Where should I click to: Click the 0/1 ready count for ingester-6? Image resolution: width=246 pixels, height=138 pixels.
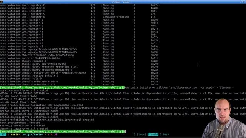[x=93, y=17]
